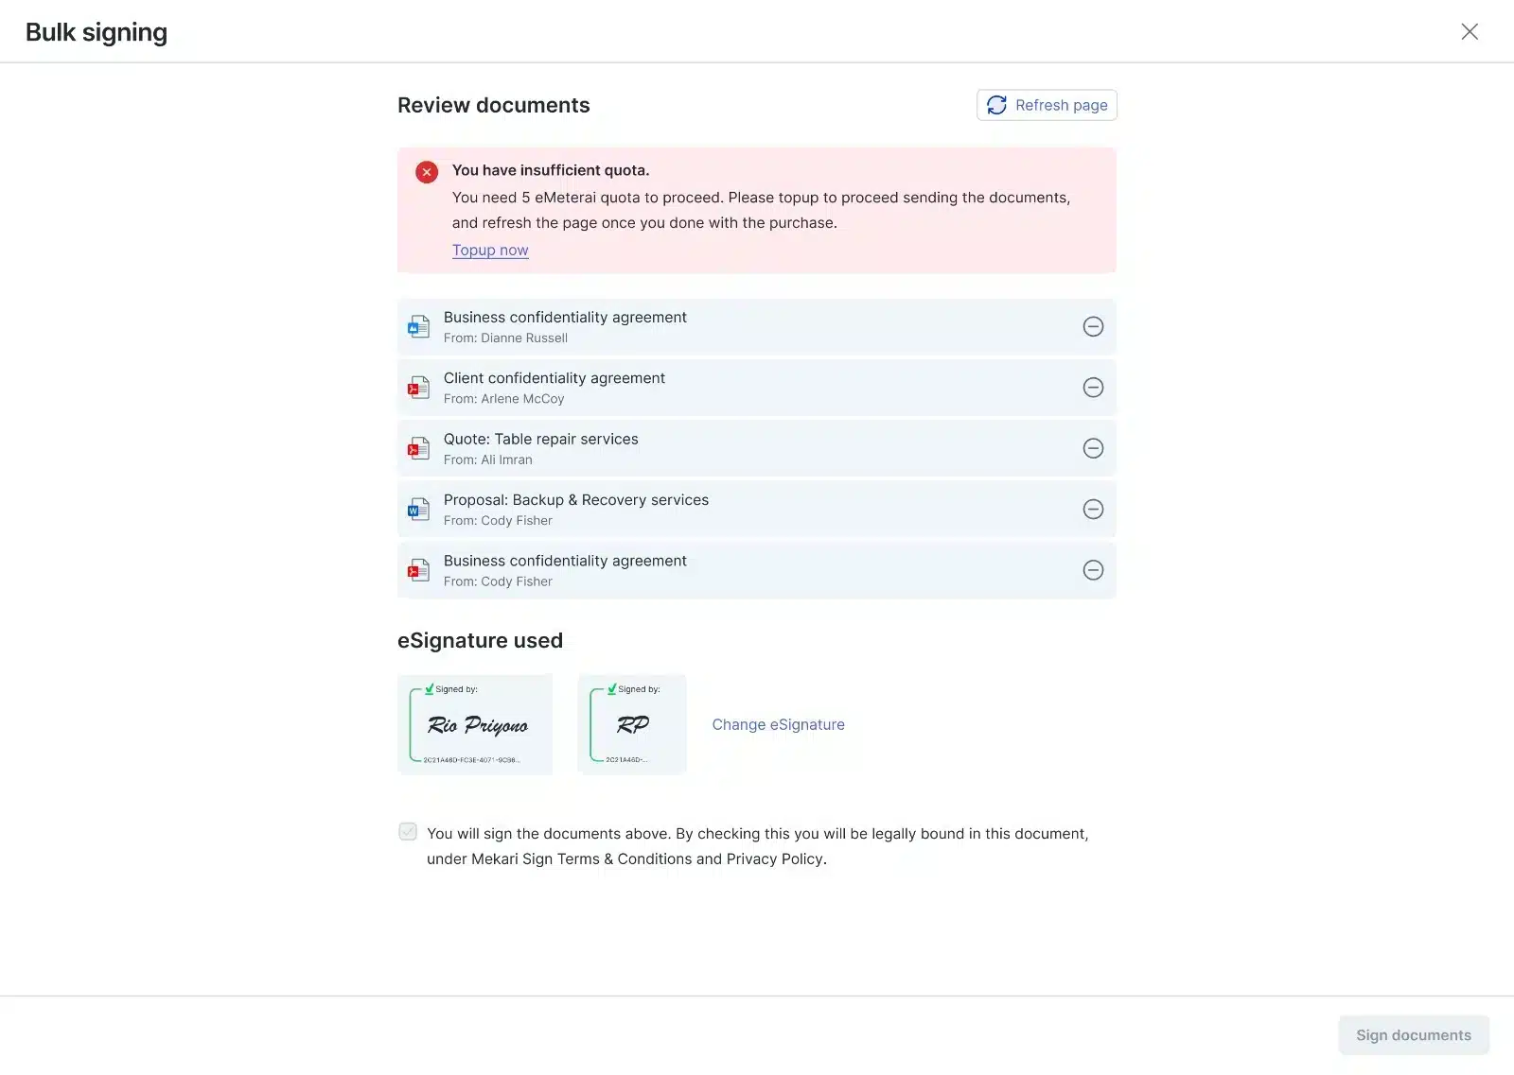Select the Rio Priyono full signature thumbnail
This screenshot has width=1514, height=1075.
pos(475,724)
